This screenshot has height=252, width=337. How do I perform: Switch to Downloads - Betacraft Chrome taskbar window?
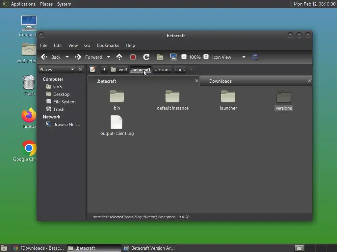pos(39,248)
